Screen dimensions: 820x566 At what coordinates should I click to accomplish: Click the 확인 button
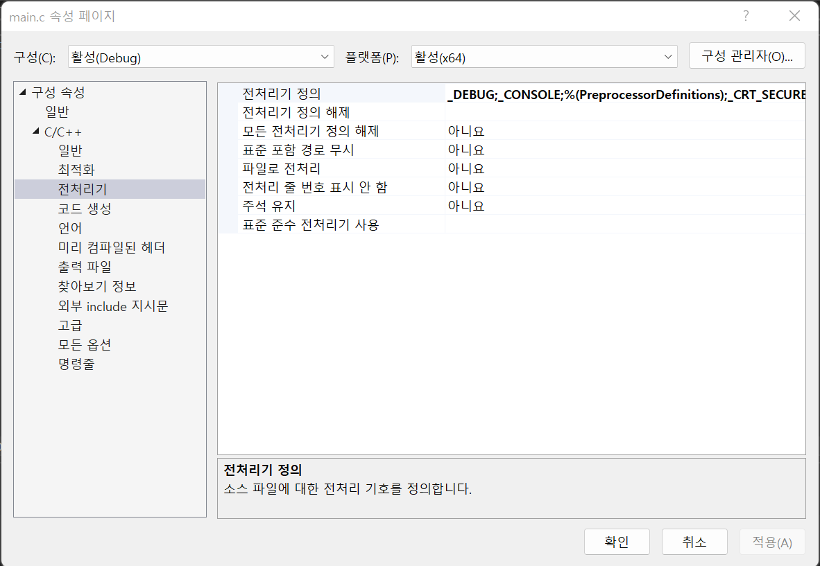click(x=617, y=542)
